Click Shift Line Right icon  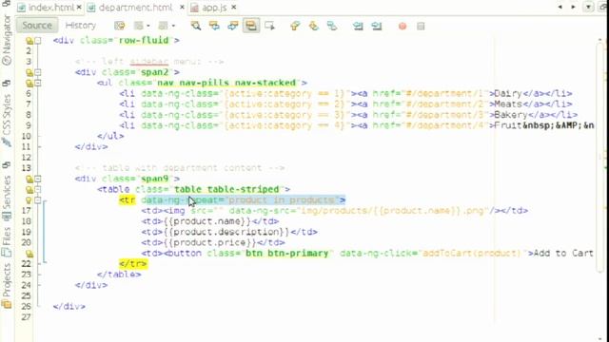pyautogui.click(x=377, y=26)
